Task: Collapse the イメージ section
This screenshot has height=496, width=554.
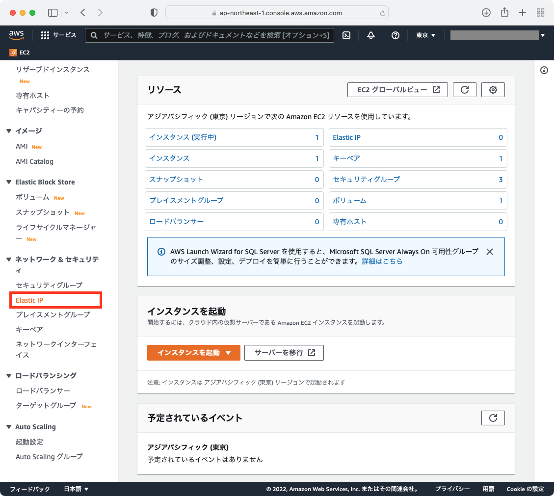Action: pyautogui.click(x=9, y=131)
